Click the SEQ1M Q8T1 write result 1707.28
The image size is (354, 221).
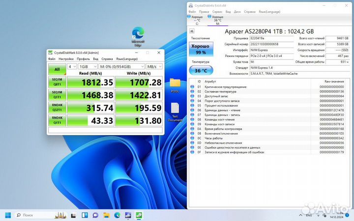pos(139,82)
